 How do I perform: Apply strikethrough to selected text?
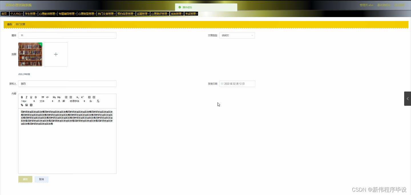[36, 97]
